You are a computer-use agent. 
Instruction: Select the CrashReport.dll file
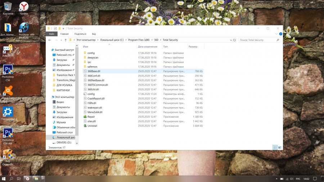[x=96, y=99]
